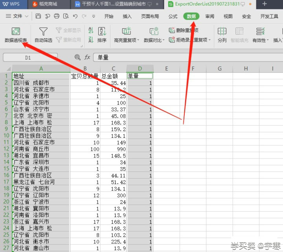Click the Save icon in quick toolbar
The image size is (283, 252).
click(38, 16)
